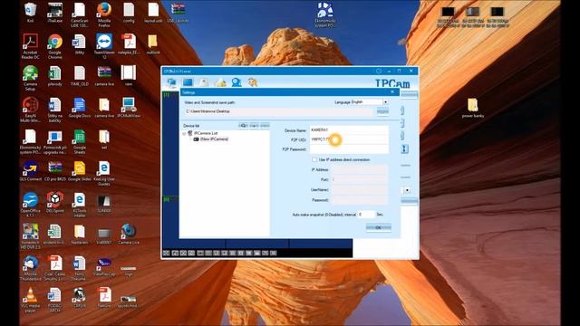Click OK in the Settings dialog
580x326 pixels.
378,227
